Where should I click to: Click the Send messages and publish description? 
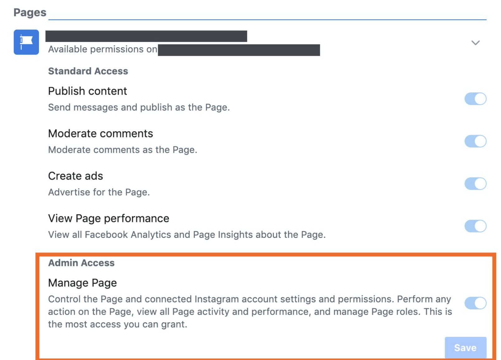tap(139, 107)
